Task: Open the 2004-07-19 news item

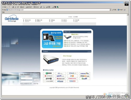Action: coord(75,42)
